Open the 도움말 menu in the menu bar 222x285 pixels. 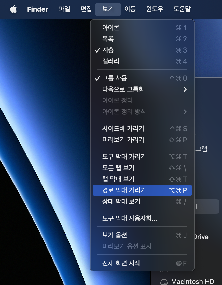click(x=182, y=9)
